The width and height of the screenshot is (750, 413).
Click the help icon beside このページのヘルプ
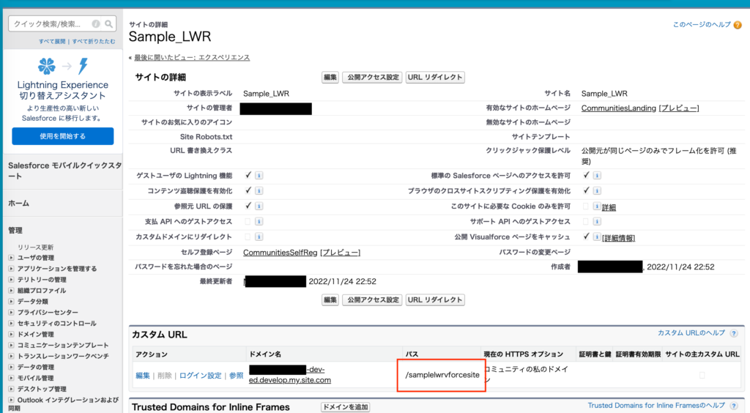click(738, 25)
